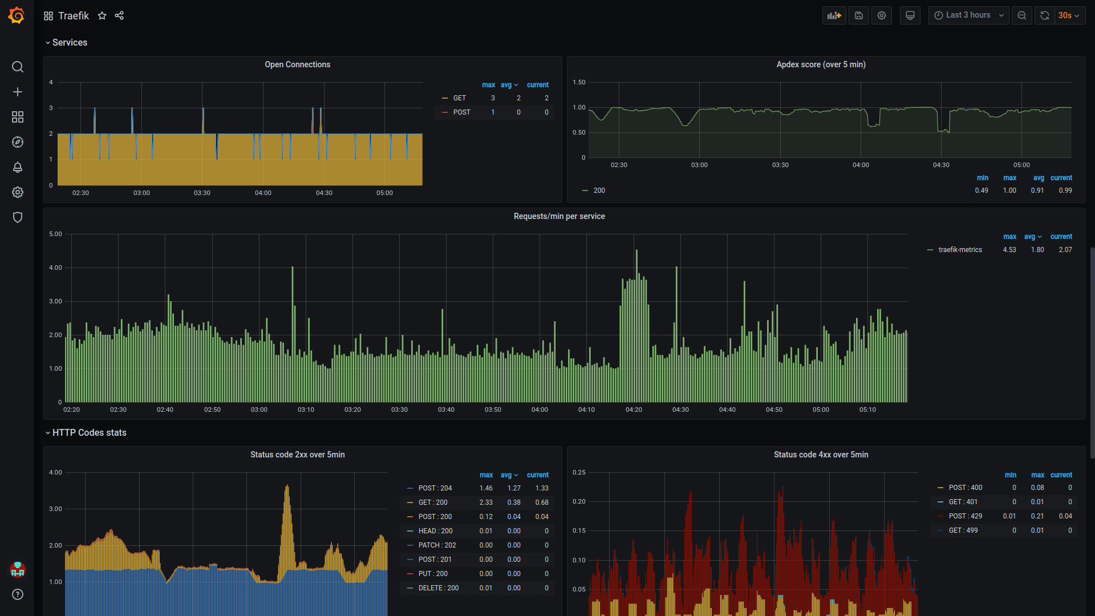The height and width of the screenshot is (616, 1095).
Task: Toggle the POST : 204 series visibility
Action: click(x=435, y=488)
